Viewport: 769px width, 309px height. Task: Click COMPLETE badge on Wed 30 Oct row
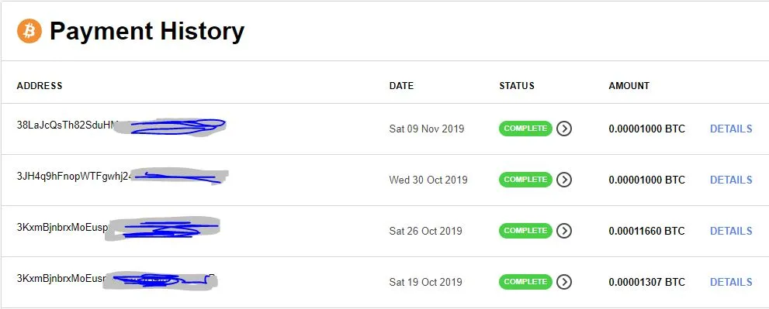coord(525,180)
